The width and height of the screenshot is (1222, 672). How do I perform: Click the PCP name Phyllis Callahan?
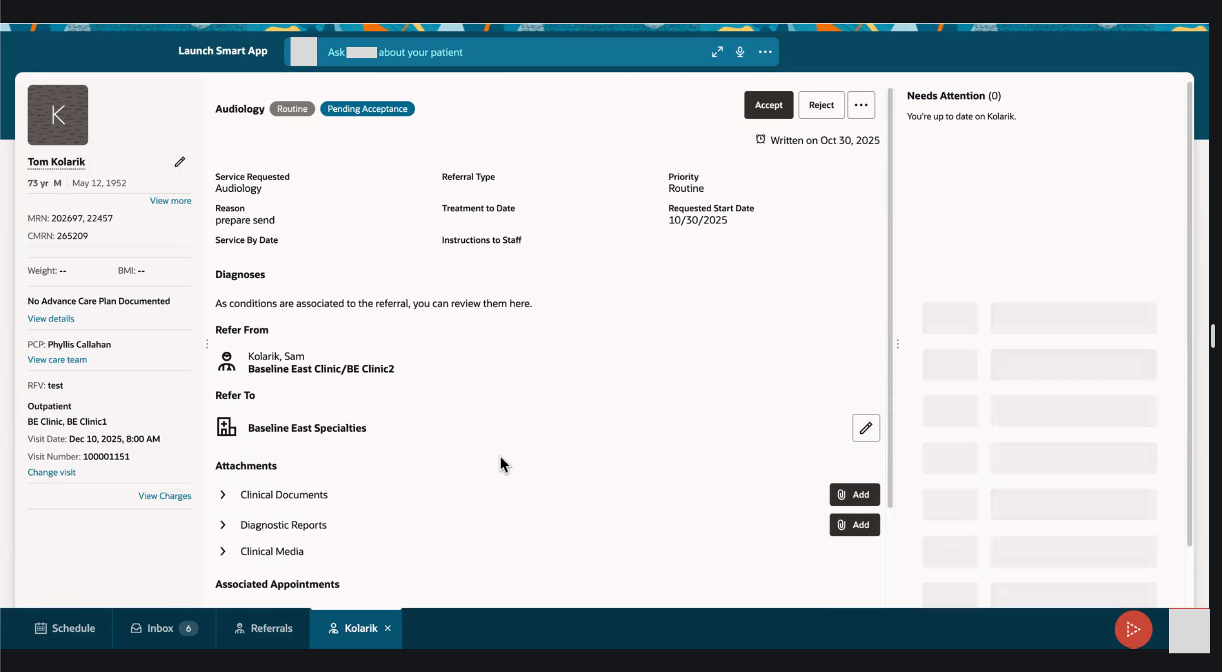79,344
